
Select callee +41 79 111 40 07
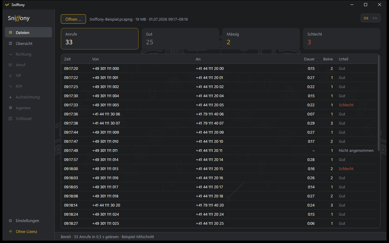pos(210,123)
